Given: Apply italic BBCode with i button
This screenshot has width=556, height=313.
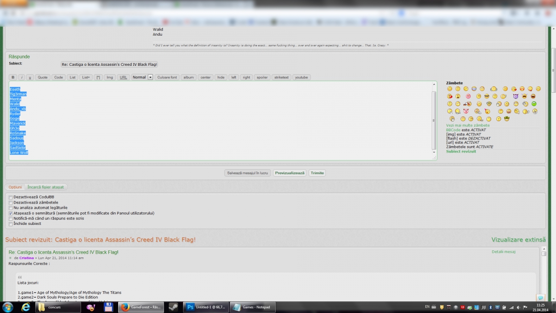Looking at the screenshot, I should (21, 77).
